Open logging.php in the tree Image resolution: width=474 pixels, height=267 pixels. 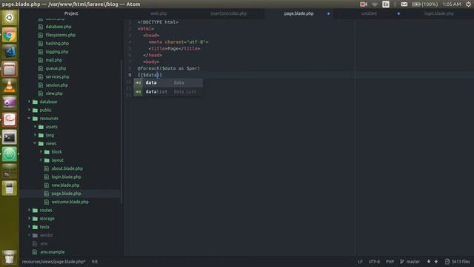point(57,52)
